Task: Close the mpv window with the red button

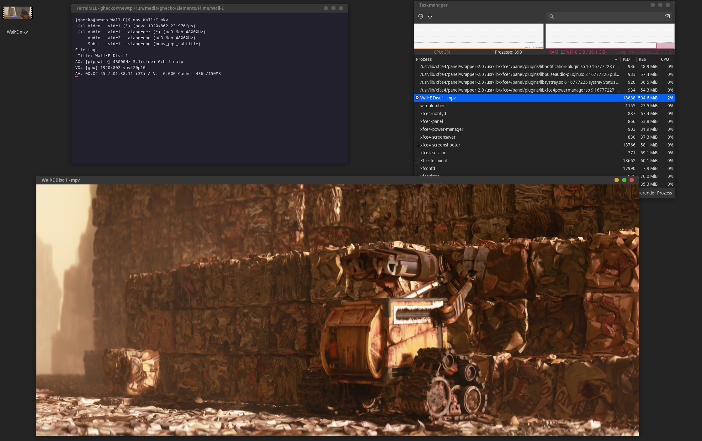Action: (632, 180)
